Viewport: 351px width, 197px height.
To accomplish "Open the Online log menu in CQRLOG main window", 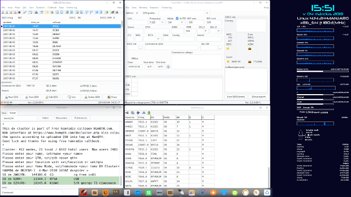I will 71,8.
